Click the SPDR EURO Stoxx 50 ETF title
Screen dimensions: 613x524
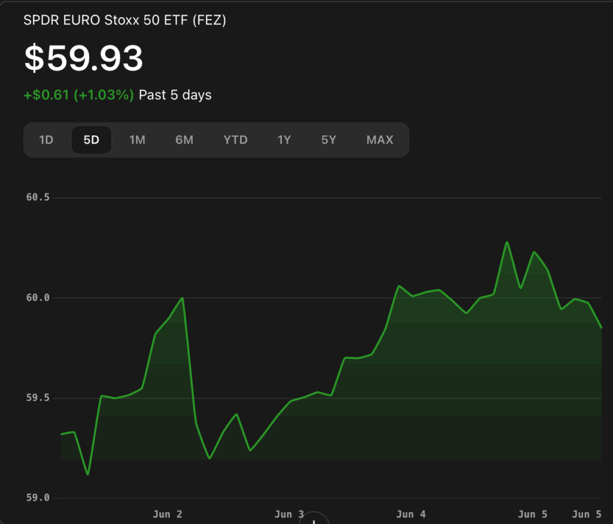coord(125,20)
